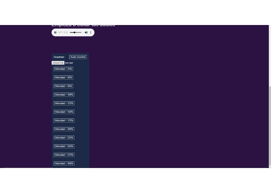Screen dimensions: 271x193
Task: Choose the Velocidad = 225% button
Action: [64, 138]
